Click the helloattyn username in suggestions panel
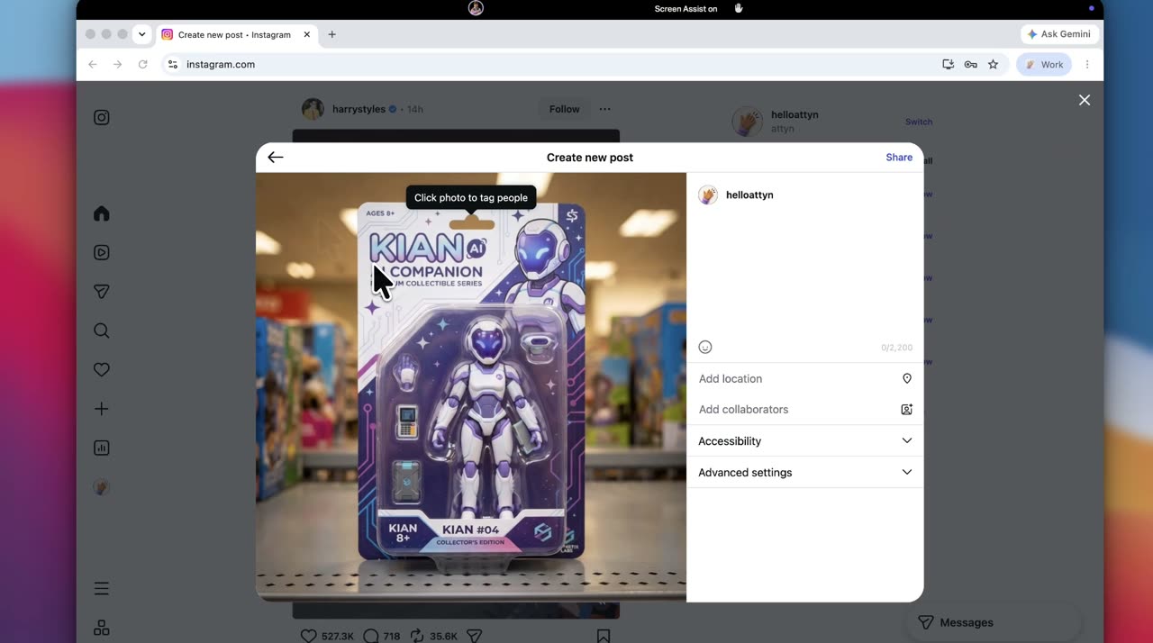 (x=794, y=114)
